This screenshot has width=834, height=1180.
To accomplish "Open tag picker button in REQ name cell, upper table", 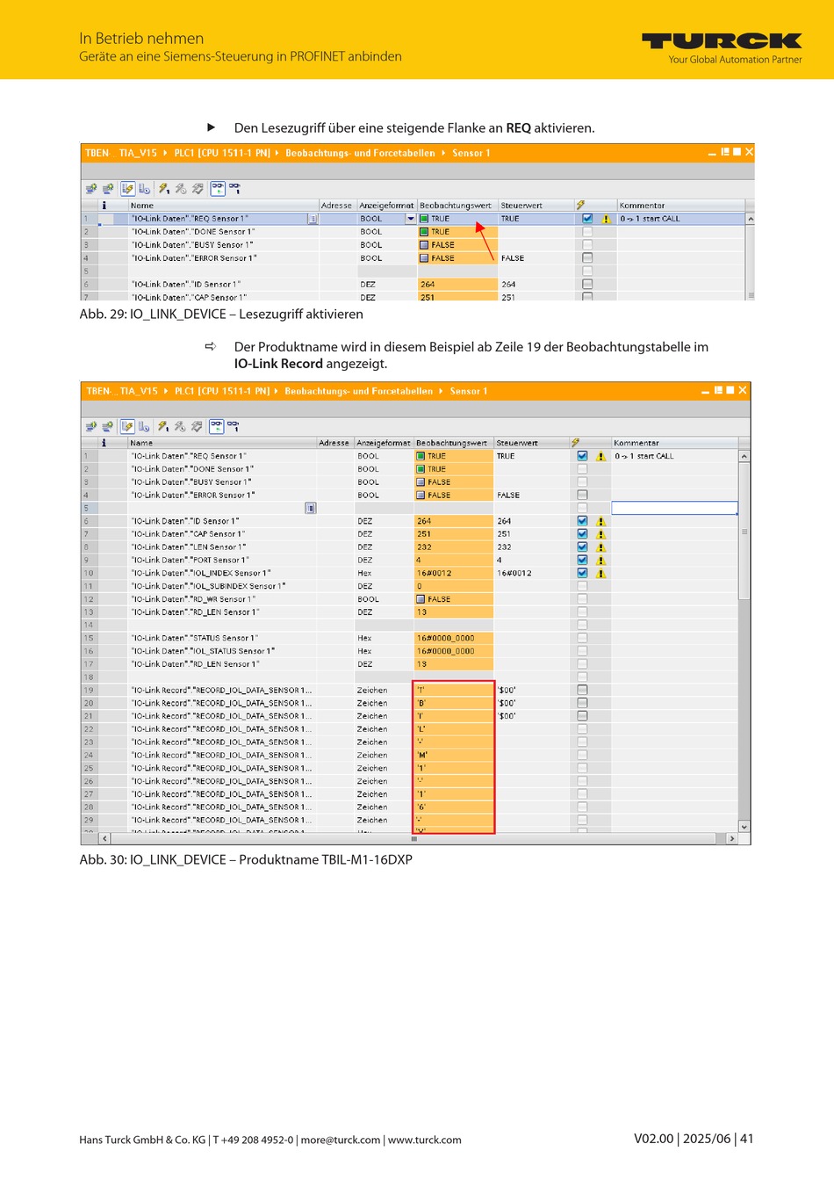I will 313,219.
